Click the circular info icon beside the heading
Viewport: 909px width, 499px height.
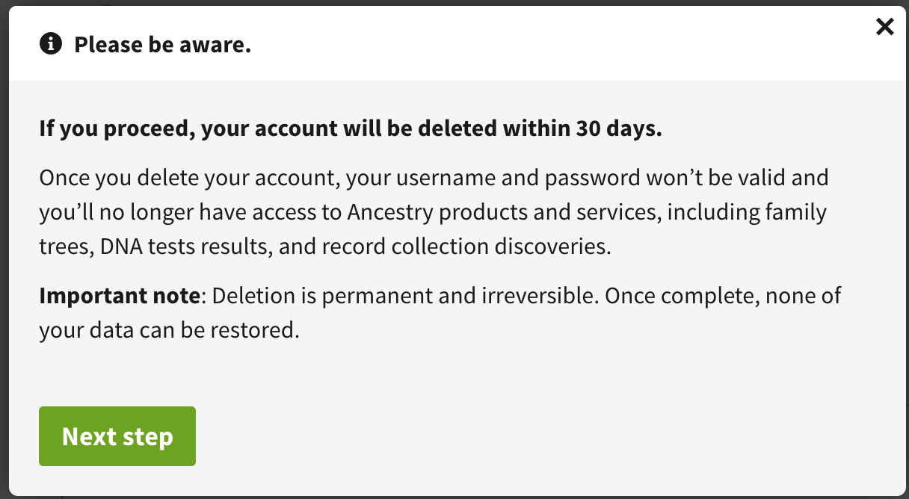click(x=50, y=43)
